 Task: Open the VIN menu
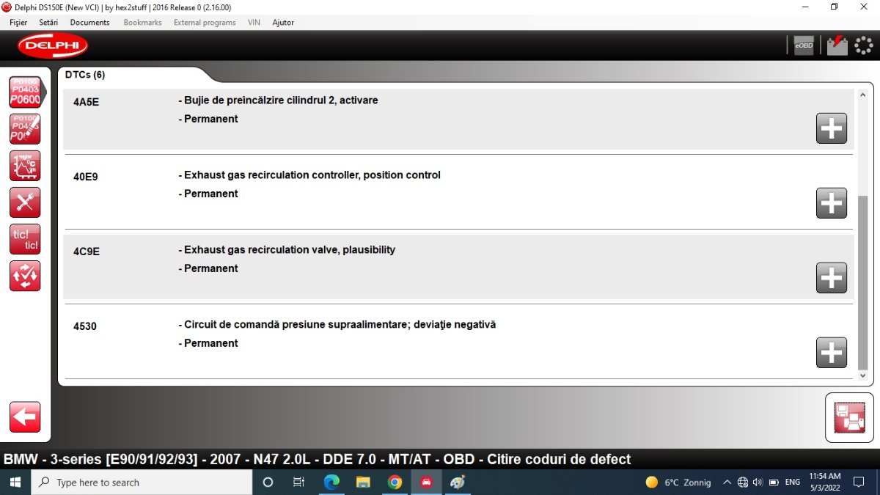pyautogui.click(x=254, y=23)
